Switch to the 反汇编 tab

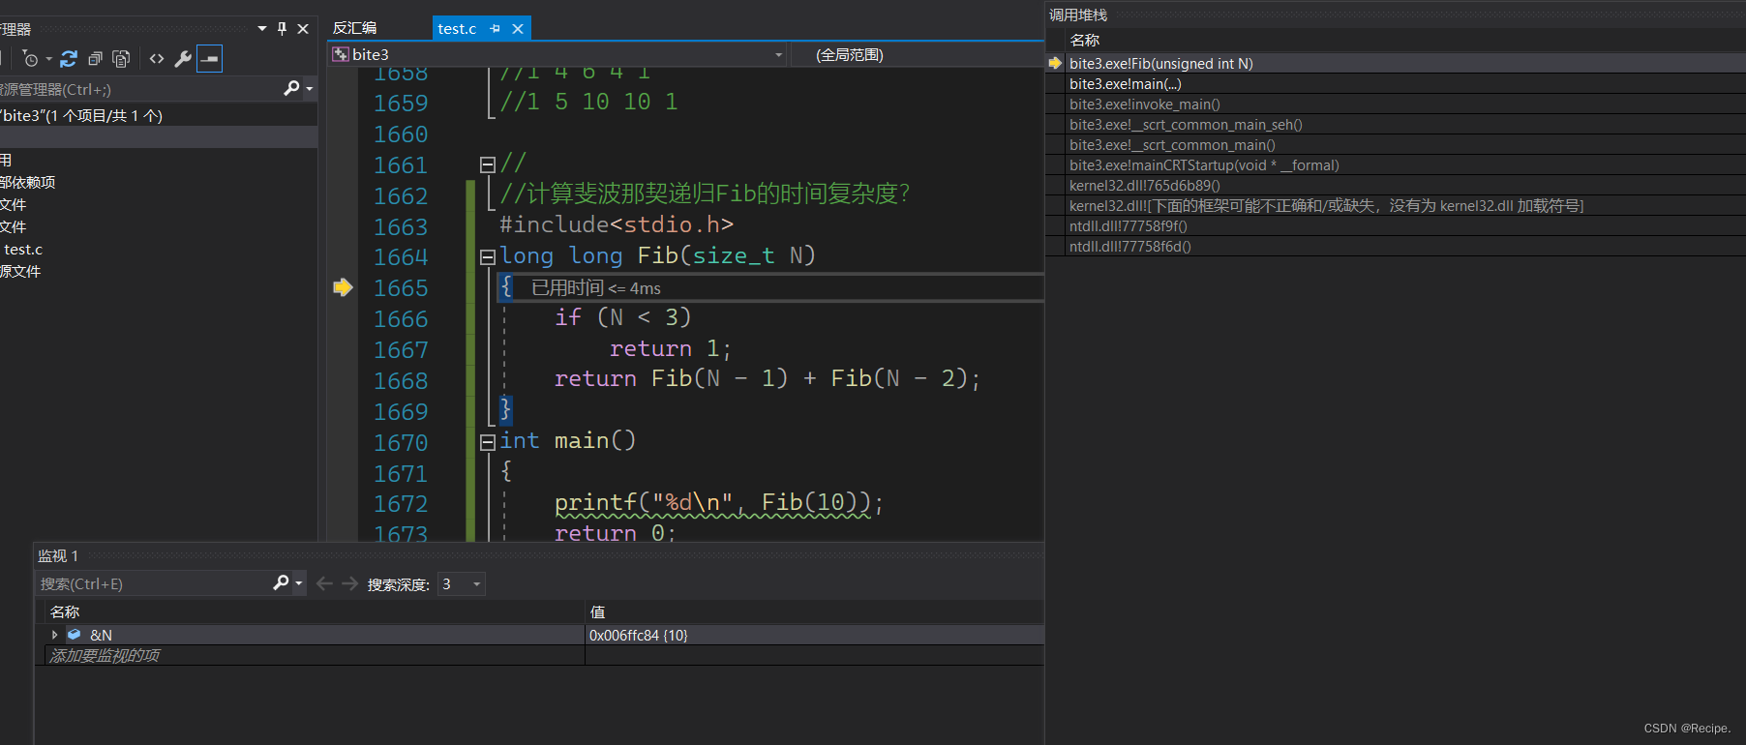click(355, 28)
